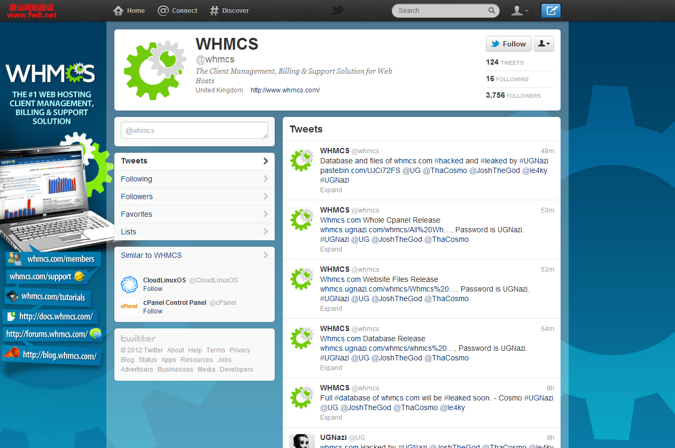
Task: Click the gray twitter footer logo
Action: coord(138,339)
